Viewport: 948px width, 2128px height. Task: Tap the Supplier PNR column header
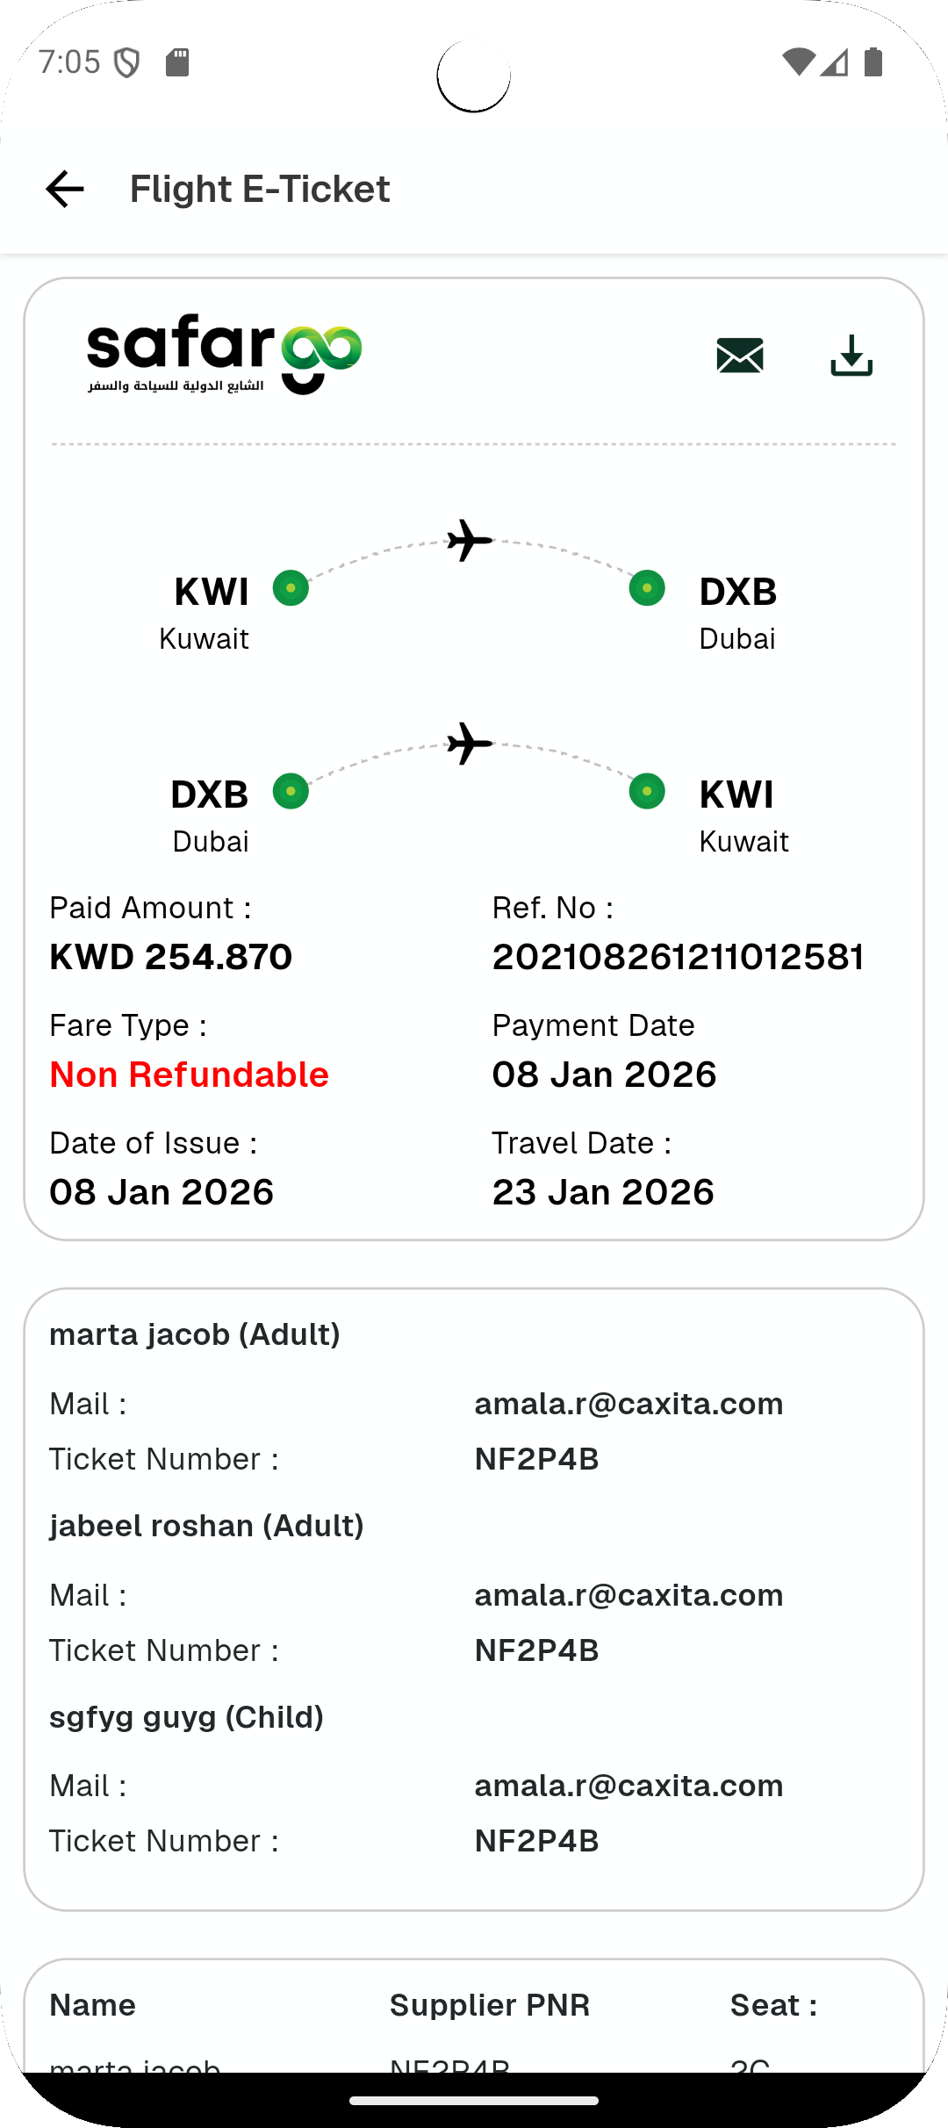489,2005
